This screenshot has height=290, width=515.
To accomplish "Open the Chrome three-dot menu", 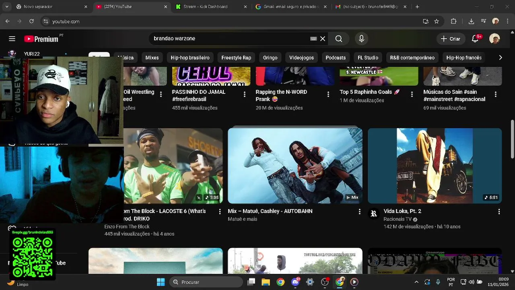I will [507, 21].
